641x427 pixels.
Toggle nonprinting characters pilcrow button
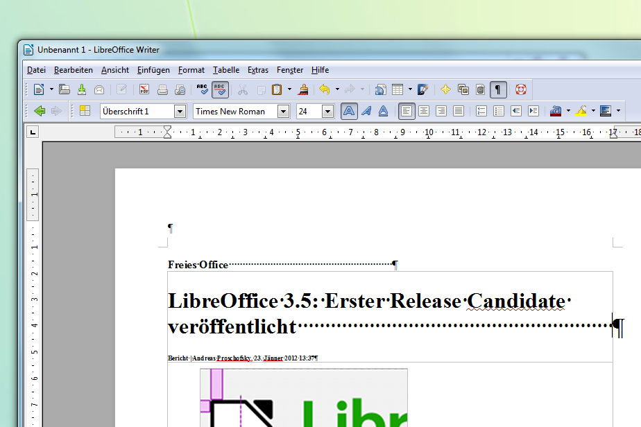pyautogui.click(x=498, y=89)
